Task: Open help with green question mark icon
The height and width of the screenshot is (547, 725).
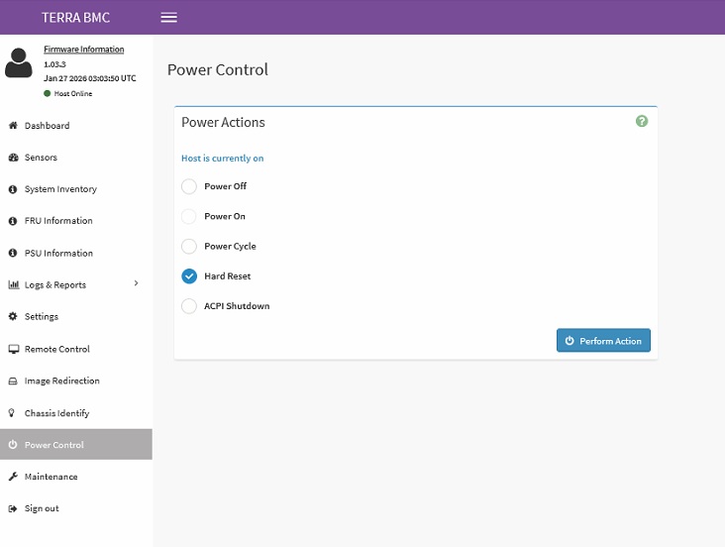Action: tap(642, 121)
